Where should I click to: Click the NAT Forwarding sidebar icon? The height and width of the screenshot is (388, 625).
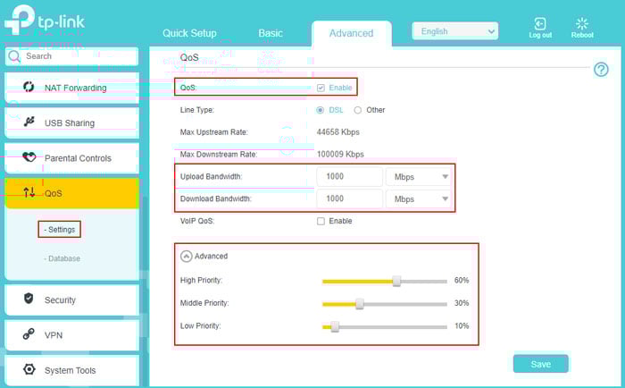click(x=29, y=87)
